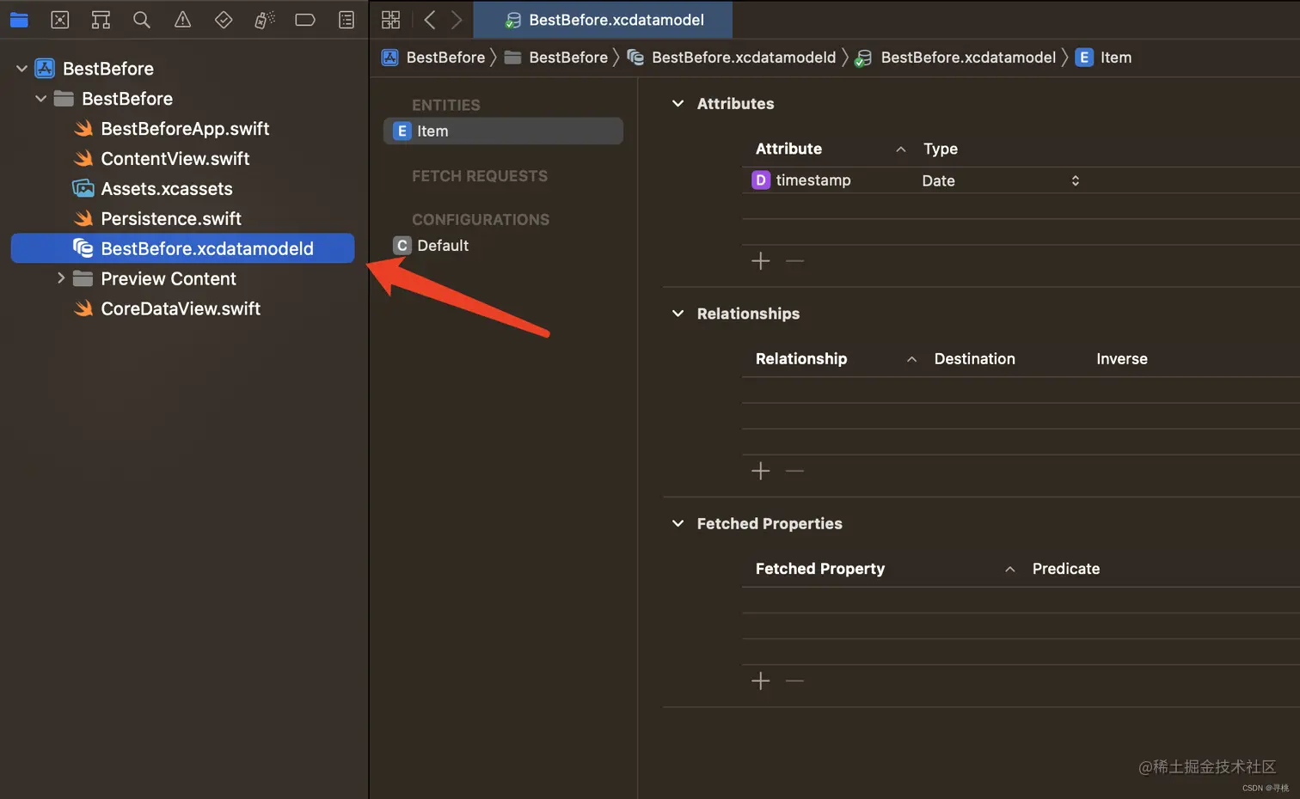The image size is (1300, 799).
Task: Add a new relationship with plus
Action: 761,471
